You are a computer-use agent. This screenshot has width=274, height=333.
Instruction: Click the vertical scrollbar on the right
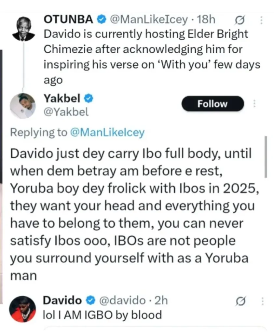coord(266,157)
